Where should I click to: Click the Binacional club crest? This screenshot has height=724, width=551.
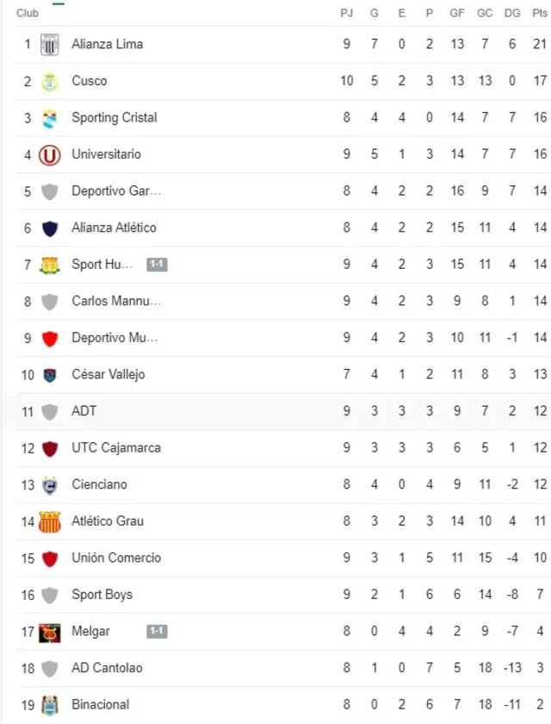click(x=50, y=705)
